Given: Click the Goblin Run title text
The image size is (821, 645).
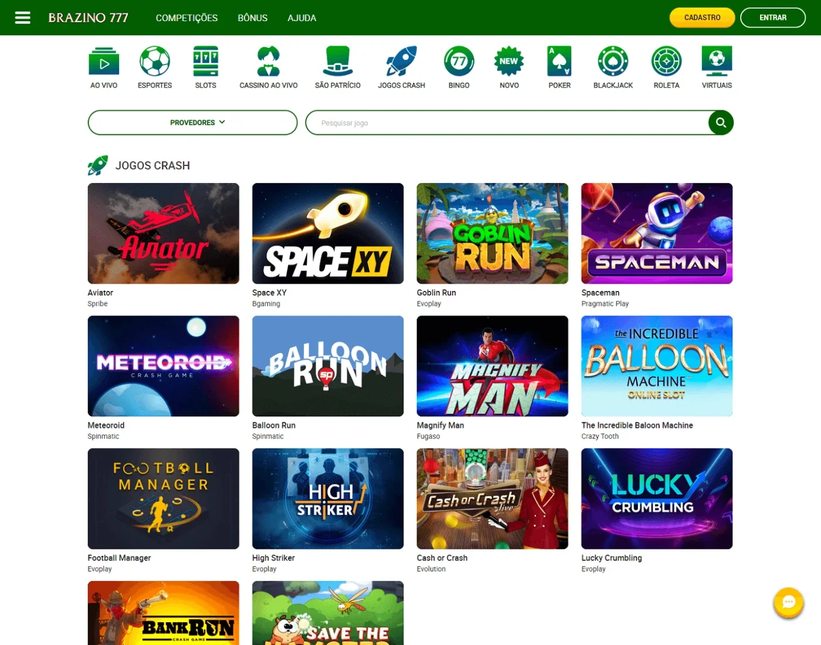Looking at the screenshot, I should [x=436, y=293].
